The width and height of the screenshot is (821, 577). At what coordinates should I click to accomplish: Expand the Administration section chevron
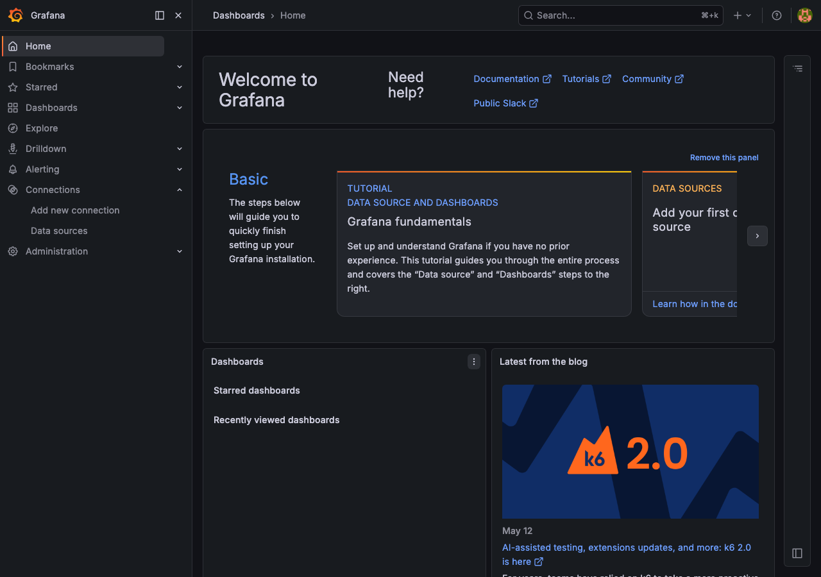180,251
